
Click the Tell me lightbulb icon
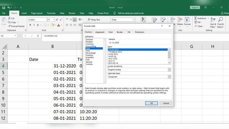tap(114, 13)
